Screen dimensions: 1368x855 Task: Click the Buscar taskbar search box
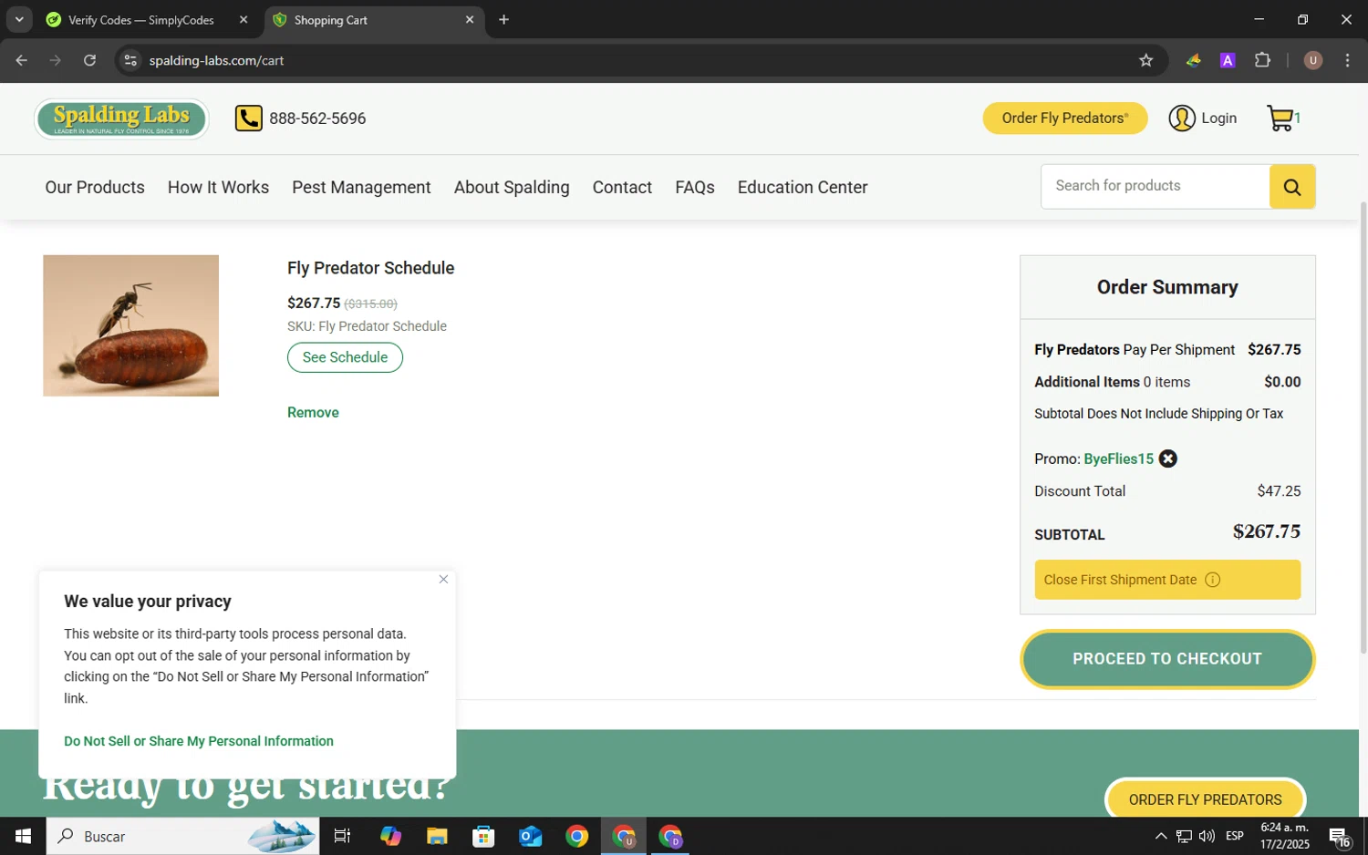click(x=182, y=836)
